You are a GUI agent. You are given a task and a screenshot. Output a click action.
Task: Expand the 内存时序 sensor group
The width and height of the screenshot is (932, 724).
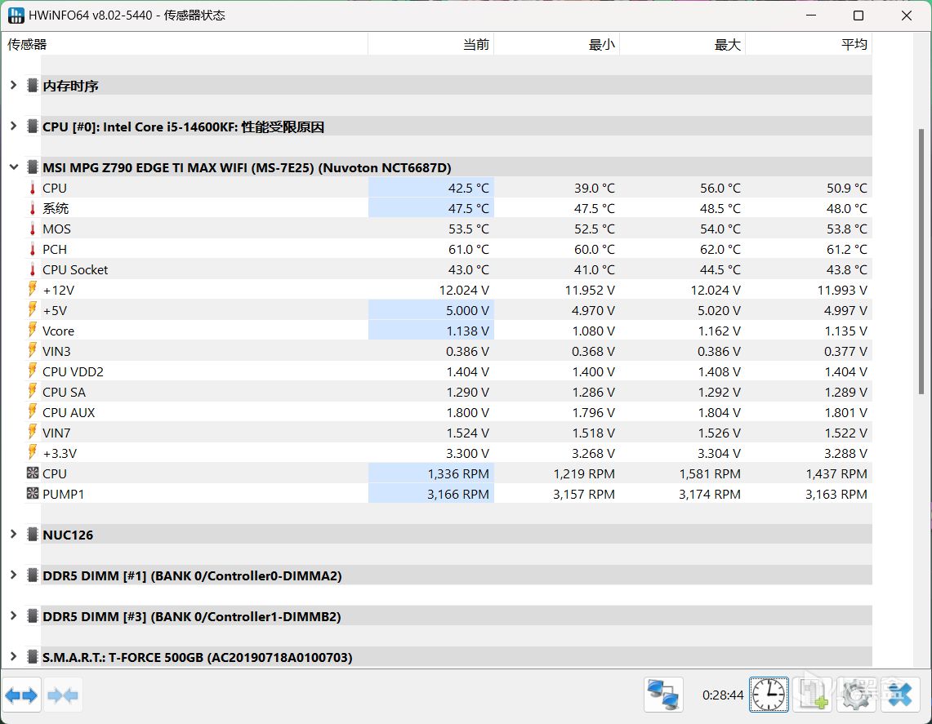pos(13,86)
